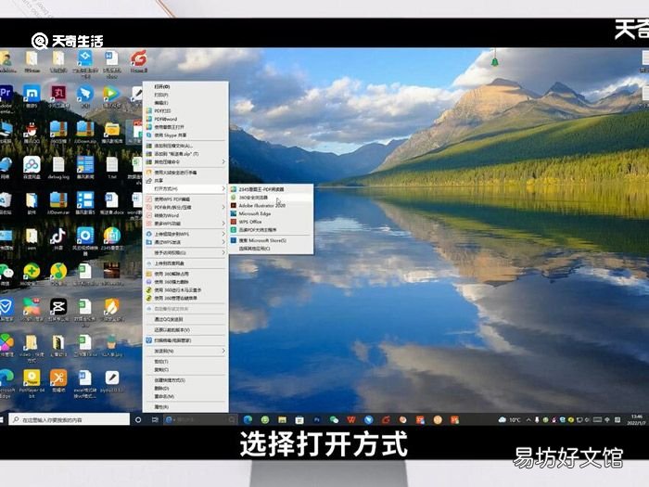Open Microsoft Store from the taskbar
Viewport: 649px width, 487px height.
[299, 419]
